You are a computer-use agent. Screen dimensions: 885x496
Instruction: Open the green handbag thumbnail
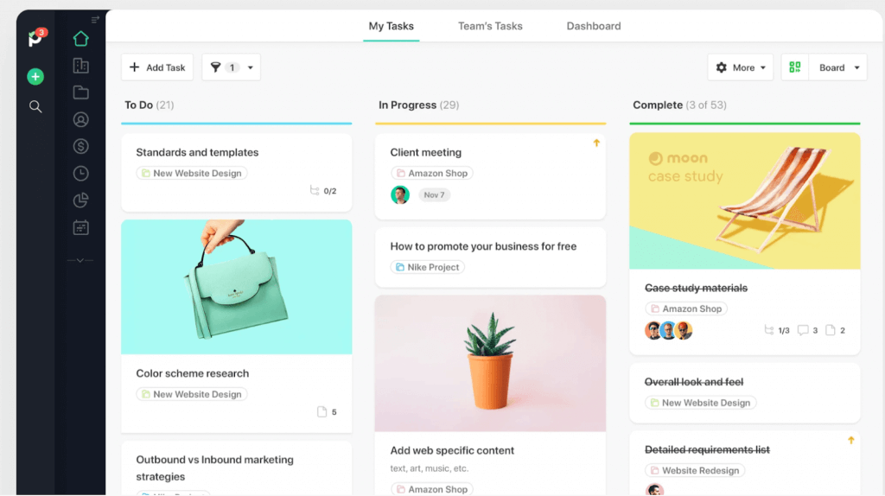[x=237, y=287]
